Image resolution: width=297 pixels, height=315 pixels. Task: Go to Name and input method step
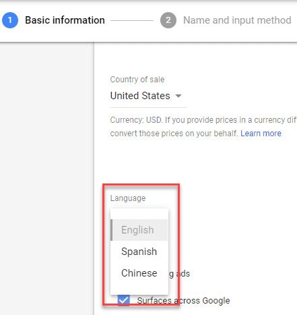click(x=237, y=20)
